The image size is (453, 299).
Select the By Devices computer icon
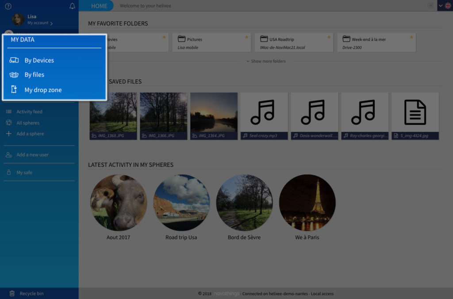pyautogui.click(x=14, y=60)
